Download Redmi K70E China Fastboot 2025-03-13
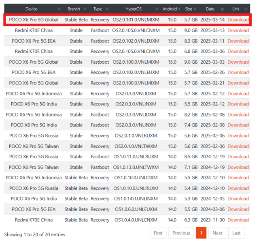This screenshot has height=241, width=259. 238,30
